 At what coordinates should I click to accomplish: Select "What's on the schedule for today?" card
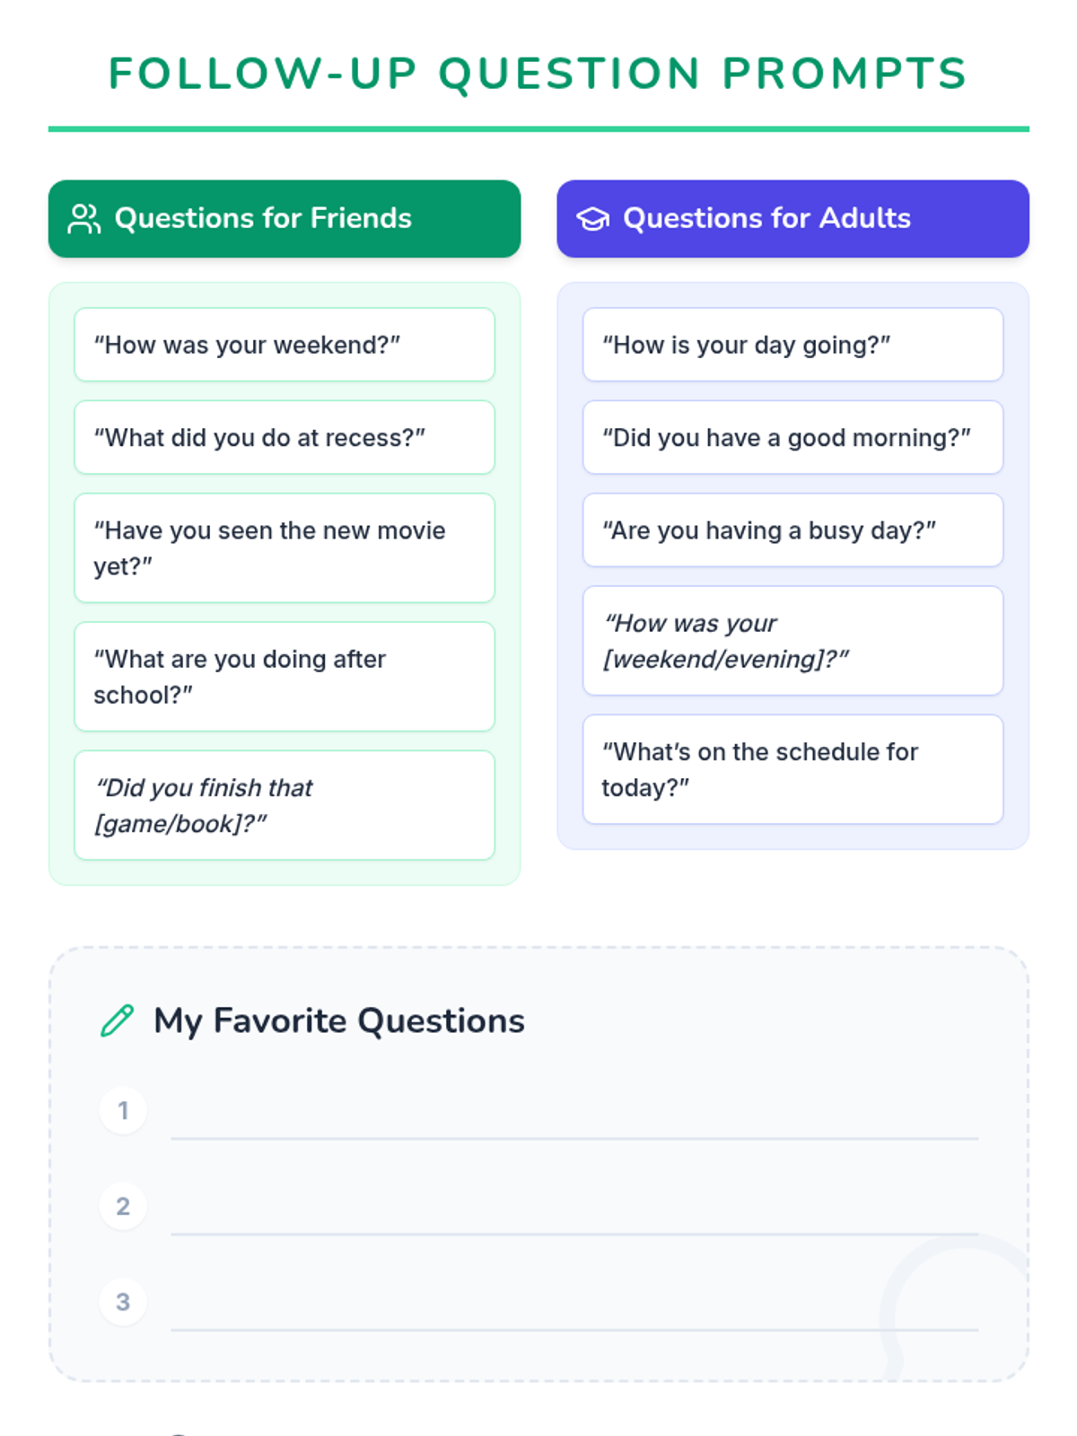click(792, 769)
